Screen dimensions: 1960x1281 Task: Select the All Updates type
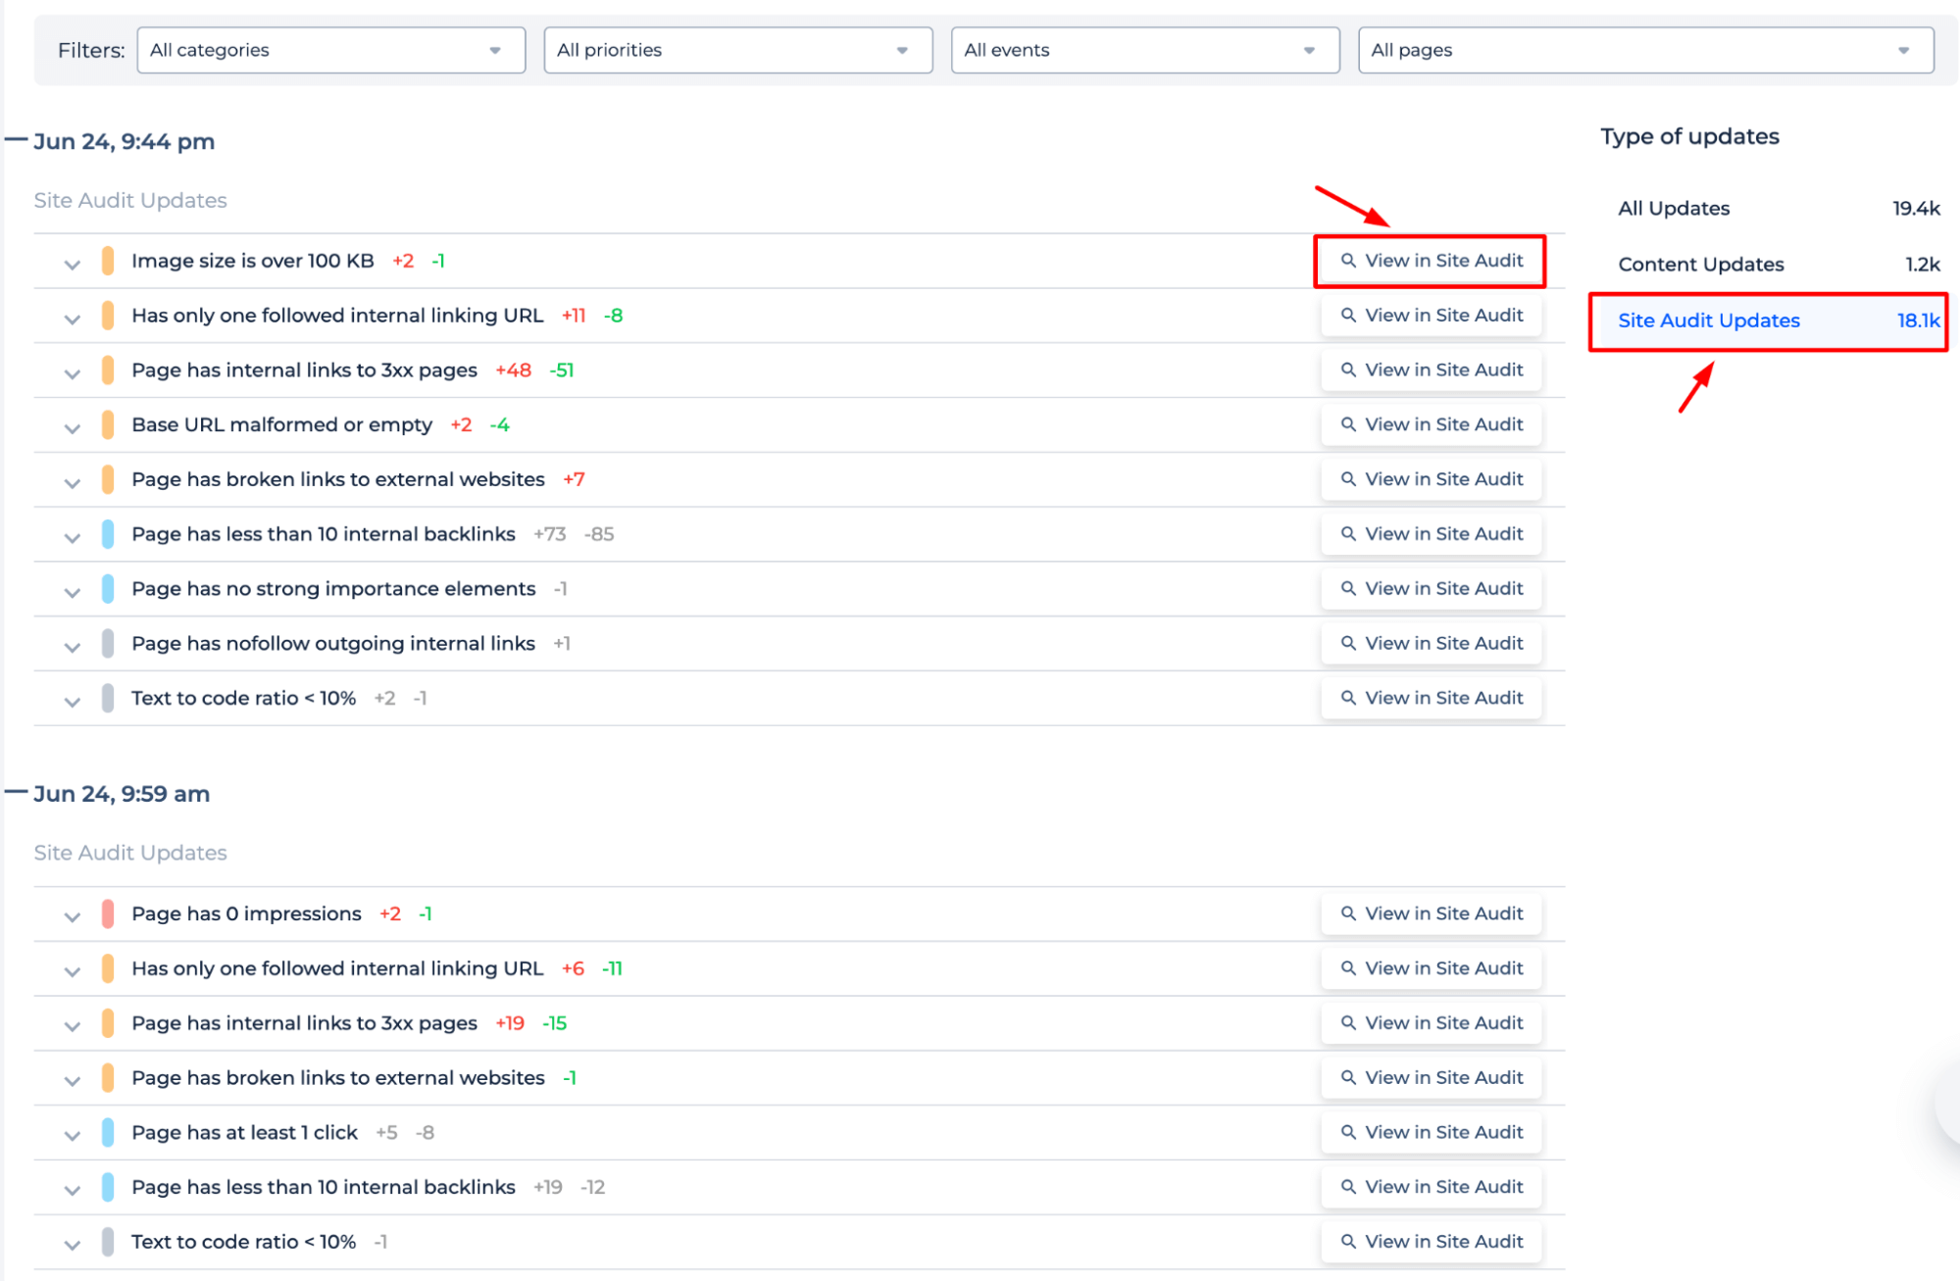tap(1777, 208)
